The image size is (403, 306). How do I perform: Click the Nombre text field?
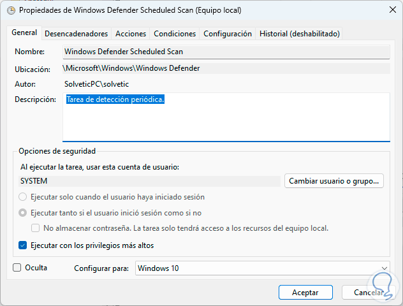pyautogui.click(x=226, y=51)
